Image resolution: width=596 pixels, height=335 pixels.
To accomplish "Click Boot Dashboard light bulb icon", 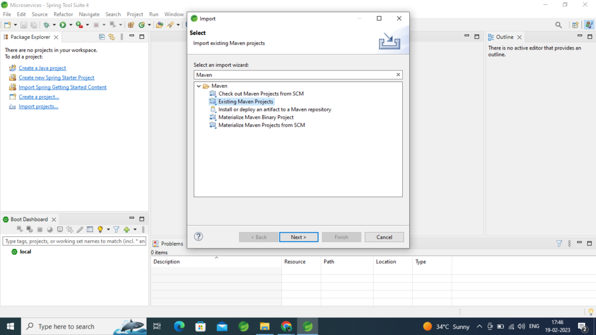I will pos(100,229).
